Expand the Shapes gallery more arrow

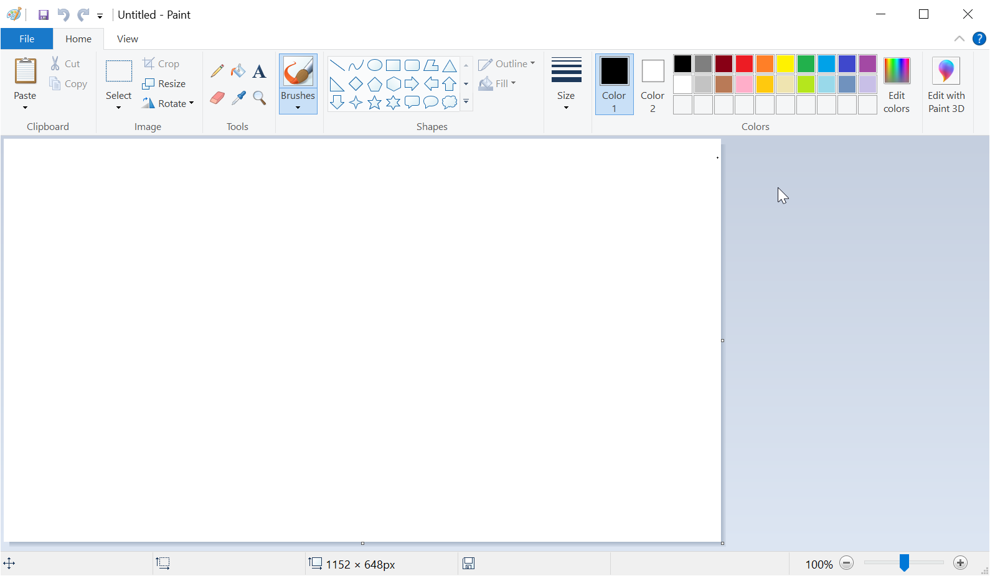pyautogui.click(x=466, y=102)
